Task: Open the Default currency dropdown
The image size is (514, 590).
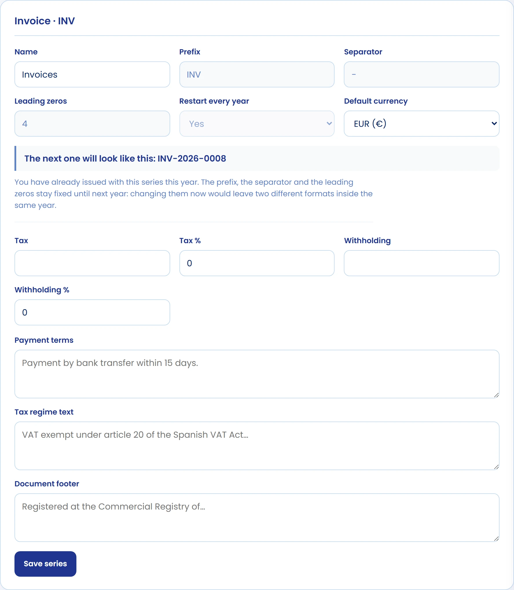Action: (421, 124)
